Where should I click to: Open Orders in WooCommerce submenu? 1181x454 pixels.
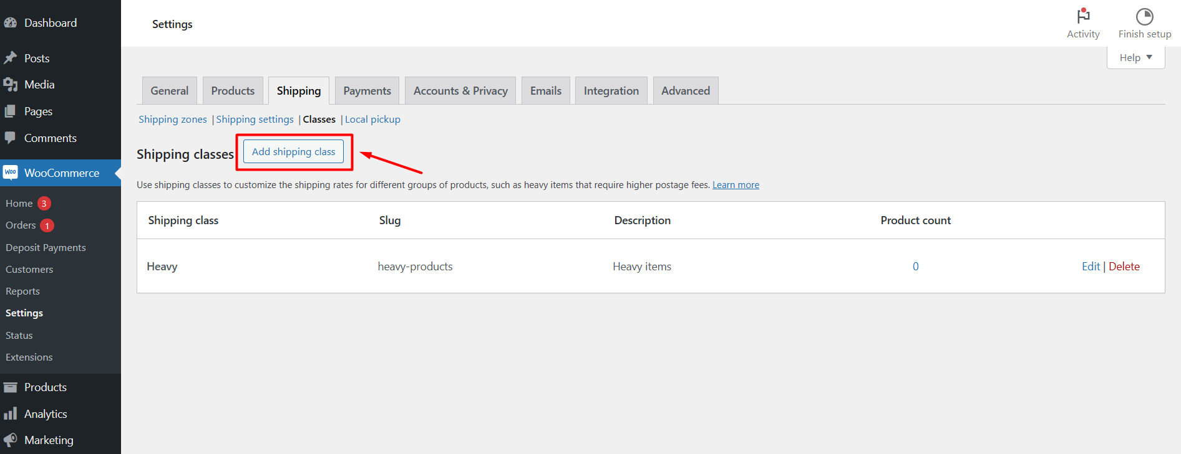(x=21, y=225)
